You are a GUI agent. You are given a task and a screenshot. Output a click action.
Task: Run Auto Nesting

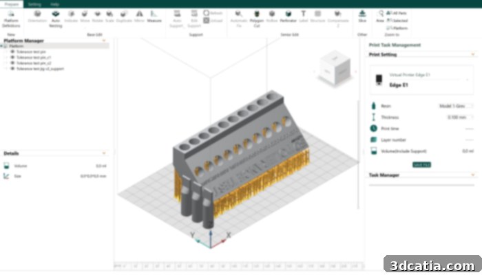point(56,19)
